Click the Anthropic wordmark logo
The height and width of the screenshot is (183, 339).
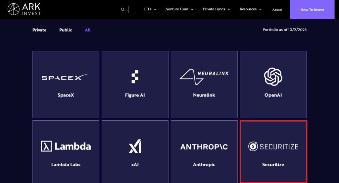204,147
